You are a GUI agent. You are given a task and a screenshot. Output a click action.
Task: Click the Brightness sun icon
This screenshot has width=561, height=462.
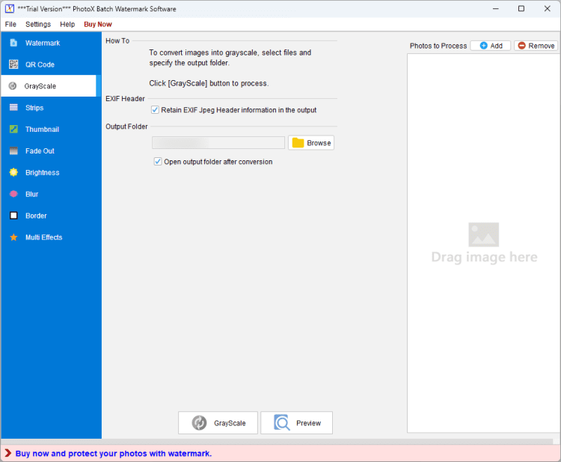click(13, 172)
